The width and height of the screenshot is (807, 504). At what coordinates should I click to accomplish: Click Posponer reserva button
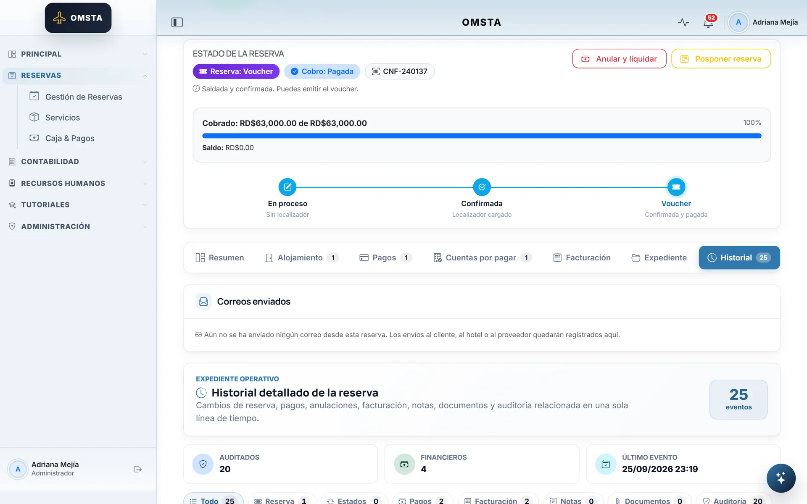point(721,59)
